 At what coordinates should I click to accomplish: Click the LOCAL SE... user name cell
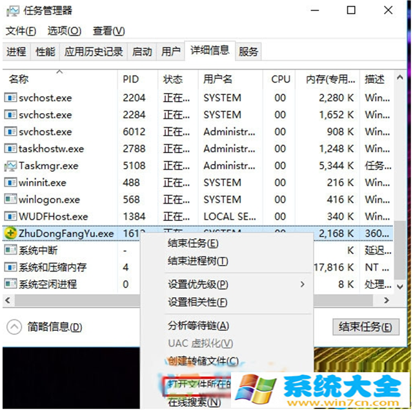230,216
